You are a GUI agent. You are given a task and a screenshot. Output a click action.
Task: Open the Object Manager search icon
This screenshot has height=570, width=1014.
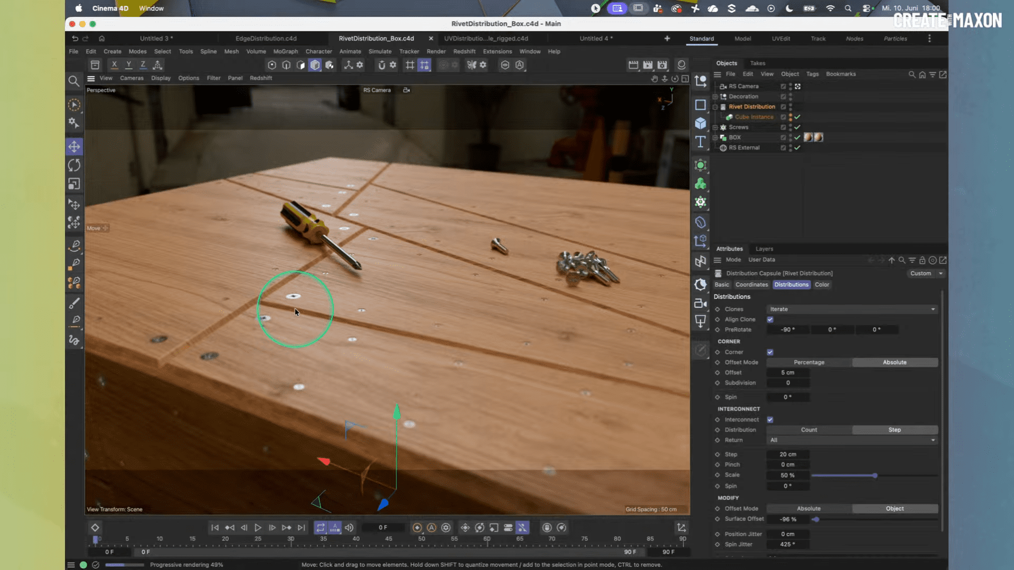coord(912,74)
